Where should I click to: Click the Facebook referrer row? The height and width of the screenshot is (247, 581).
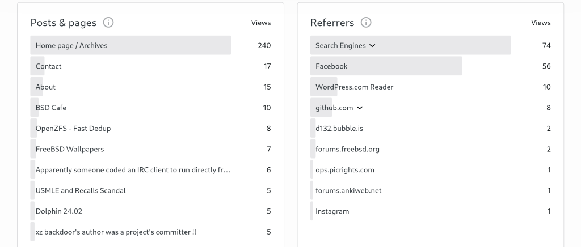[331, 66]
